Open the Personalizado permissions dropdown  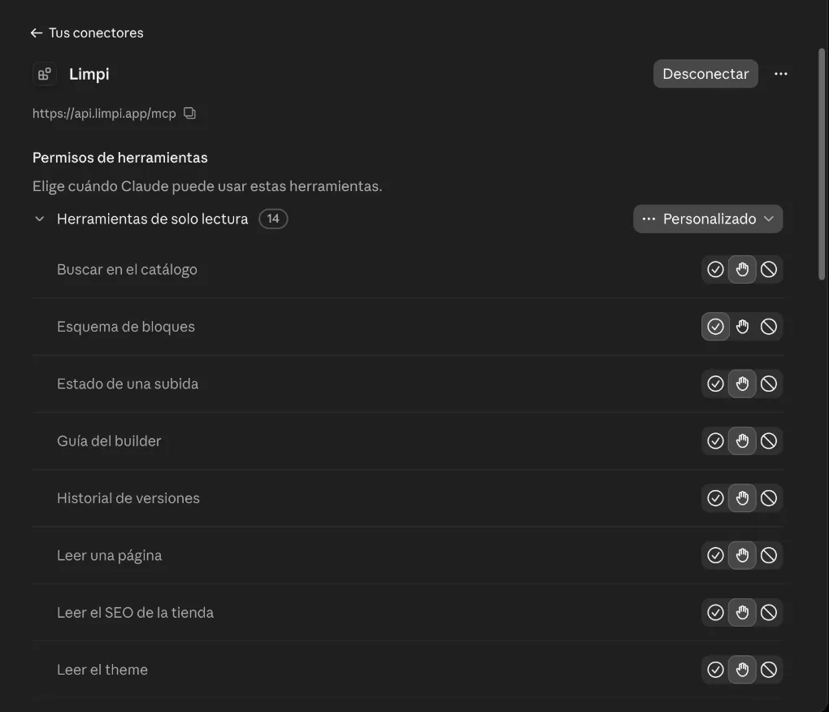(708, 219)
